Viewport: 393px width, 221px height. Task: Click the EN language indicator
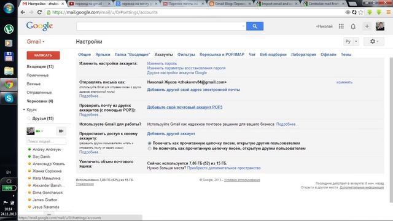(9, 173)
